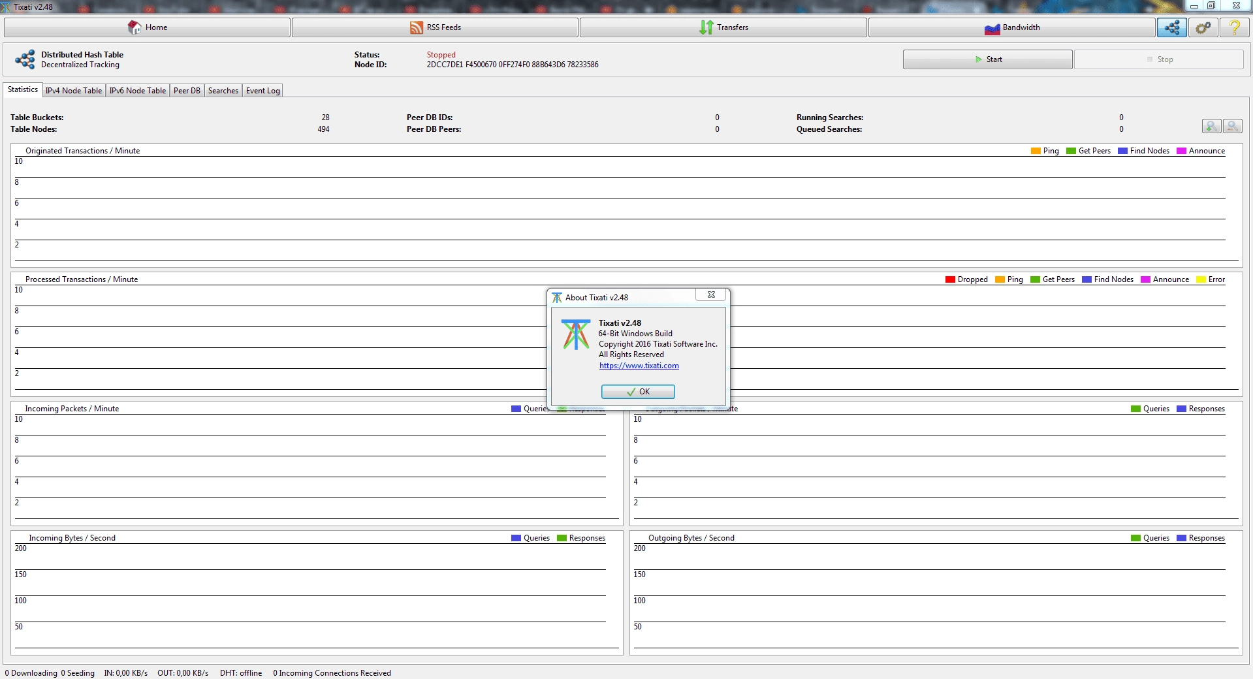
Task: Open the Bandwidth section
Action: tap(1011, 27)
